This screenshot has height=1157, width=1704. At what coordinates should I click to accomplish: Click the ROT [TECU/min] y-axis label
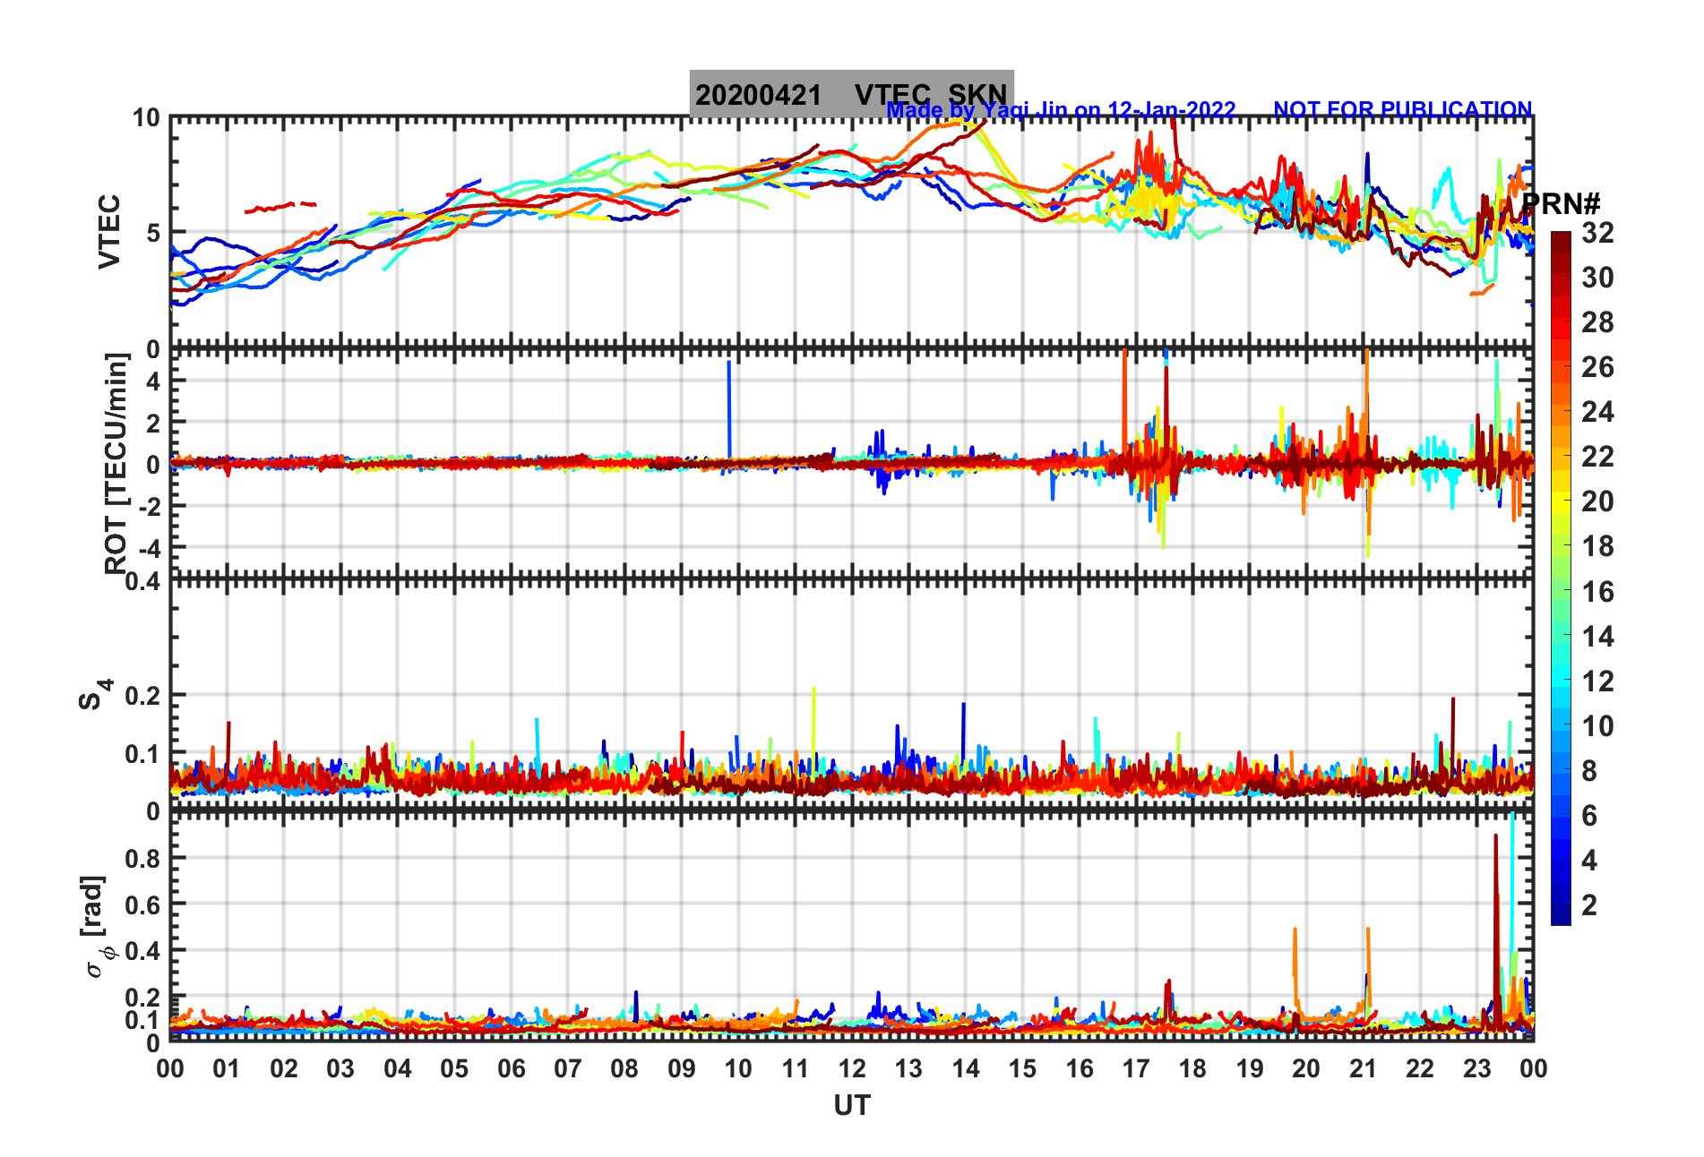coord(116,463)
